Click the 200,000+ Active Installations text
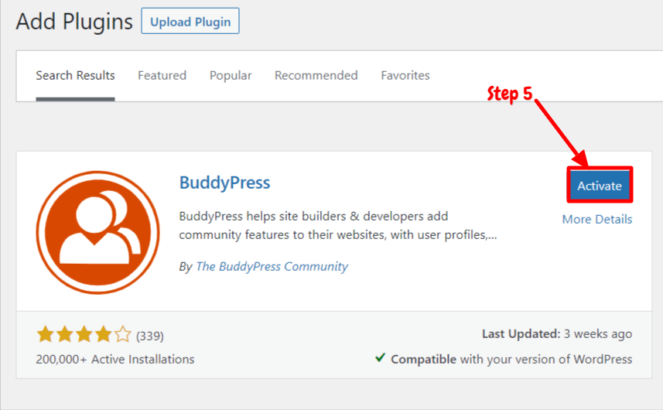The height and width of the screenshot is (410, 663). pyautogui.click(x=115, y=359)
